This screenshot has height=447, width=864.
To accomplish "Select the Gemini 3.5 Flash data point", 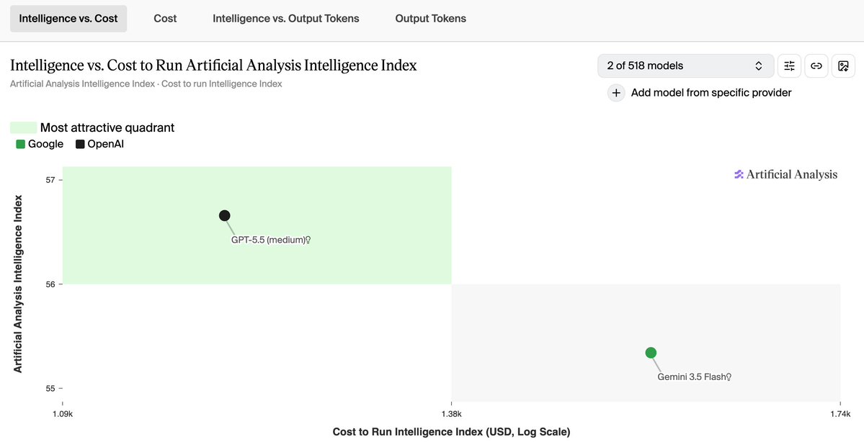I will [x=651, y=352].
